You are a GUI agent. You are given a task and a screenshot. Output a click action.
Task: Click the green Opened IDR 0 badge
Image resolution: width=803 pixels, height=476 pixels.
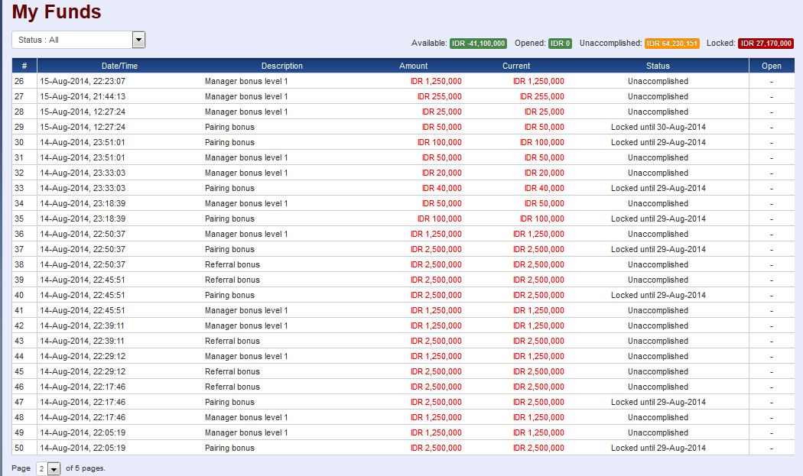tap(560, 44)
